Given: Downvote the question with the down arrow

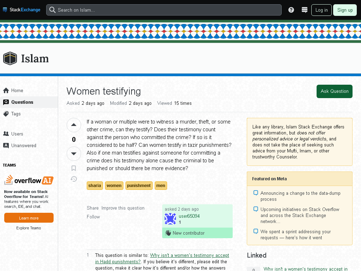Looking at the screenshot, I should (x=74, y=153).
